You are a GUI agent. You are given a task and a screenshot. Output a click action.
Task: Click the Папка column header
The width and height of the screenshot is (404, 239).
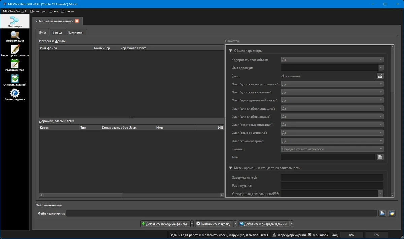180,48
